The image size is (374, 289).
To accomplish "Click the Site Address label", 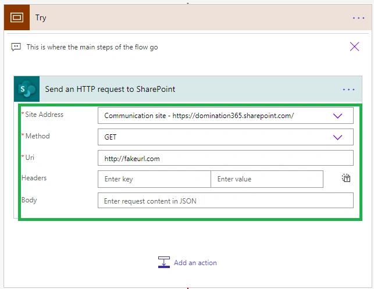I will (44, 115).
